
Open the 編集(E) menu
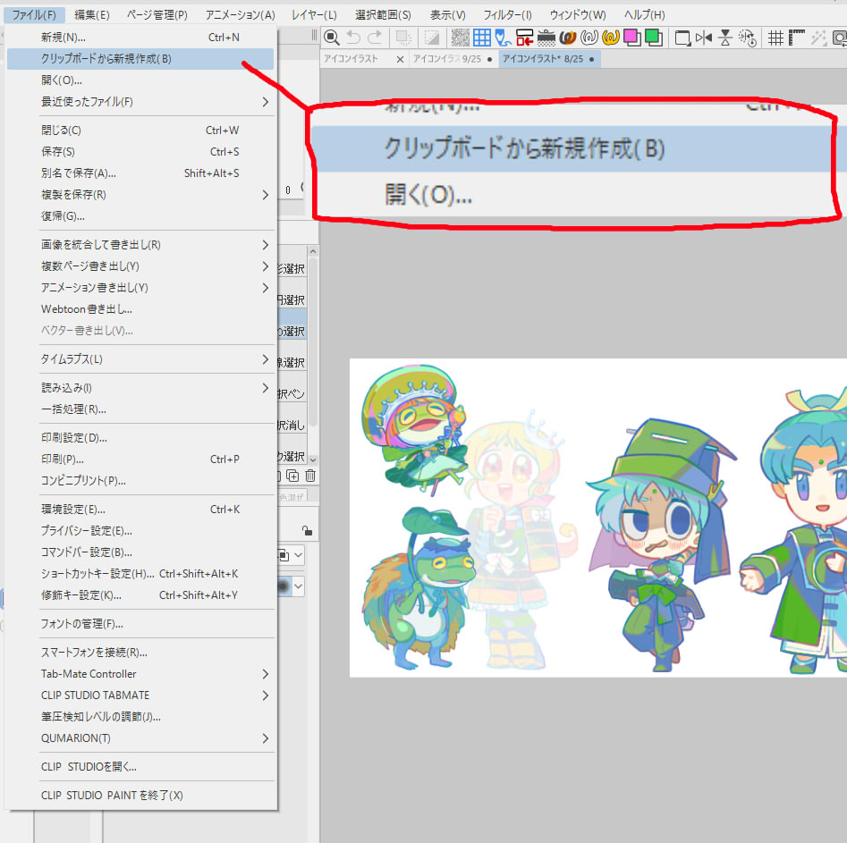click(x=92, y=14)
